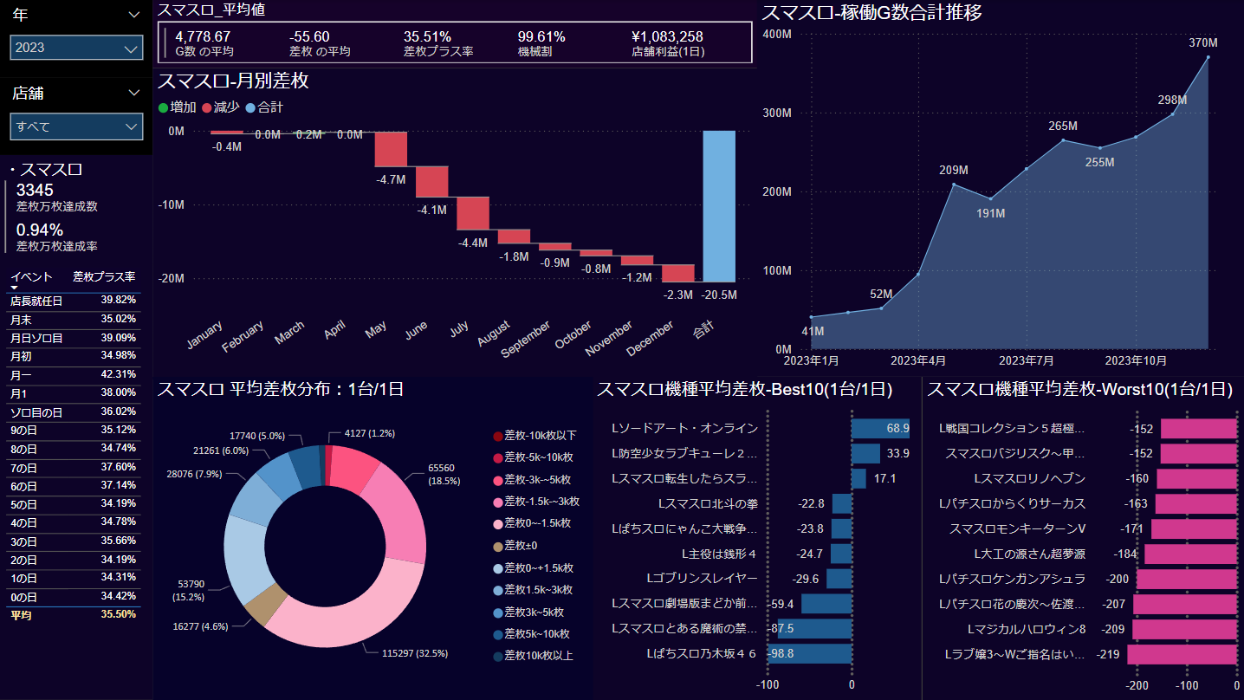This screenshot has height=700, width=1244.
Task: Select the blue 合計 total waterfall bar
Action: (x=719, y=206)
